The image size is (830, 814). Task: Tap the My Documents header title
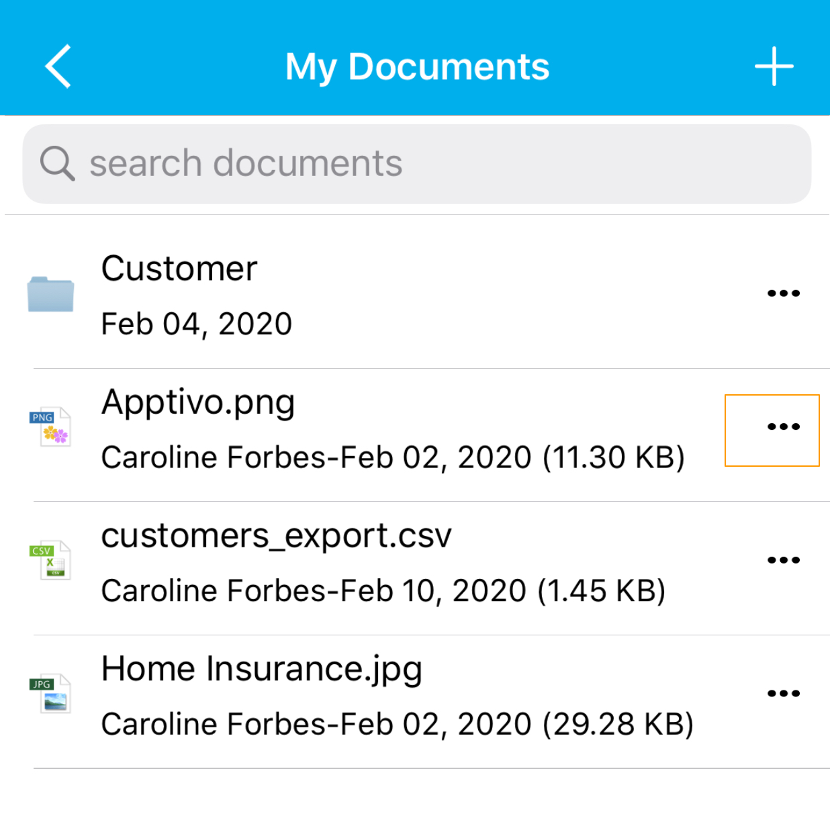(417, 66)
